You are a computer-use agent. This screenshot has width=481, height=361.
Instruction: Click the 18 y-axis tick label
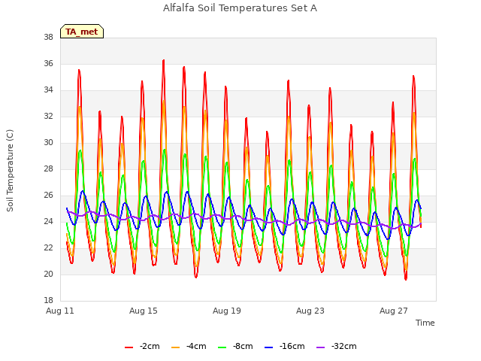(x=48, y=301)
